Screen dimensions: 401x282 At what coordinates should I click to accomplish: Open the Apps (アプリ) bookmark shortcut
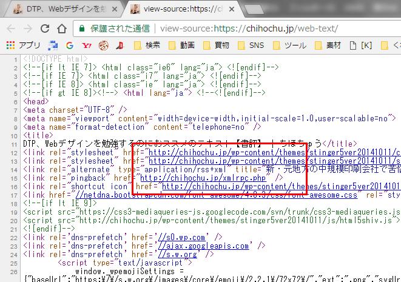pyautogui.click(x=23, y=45)
